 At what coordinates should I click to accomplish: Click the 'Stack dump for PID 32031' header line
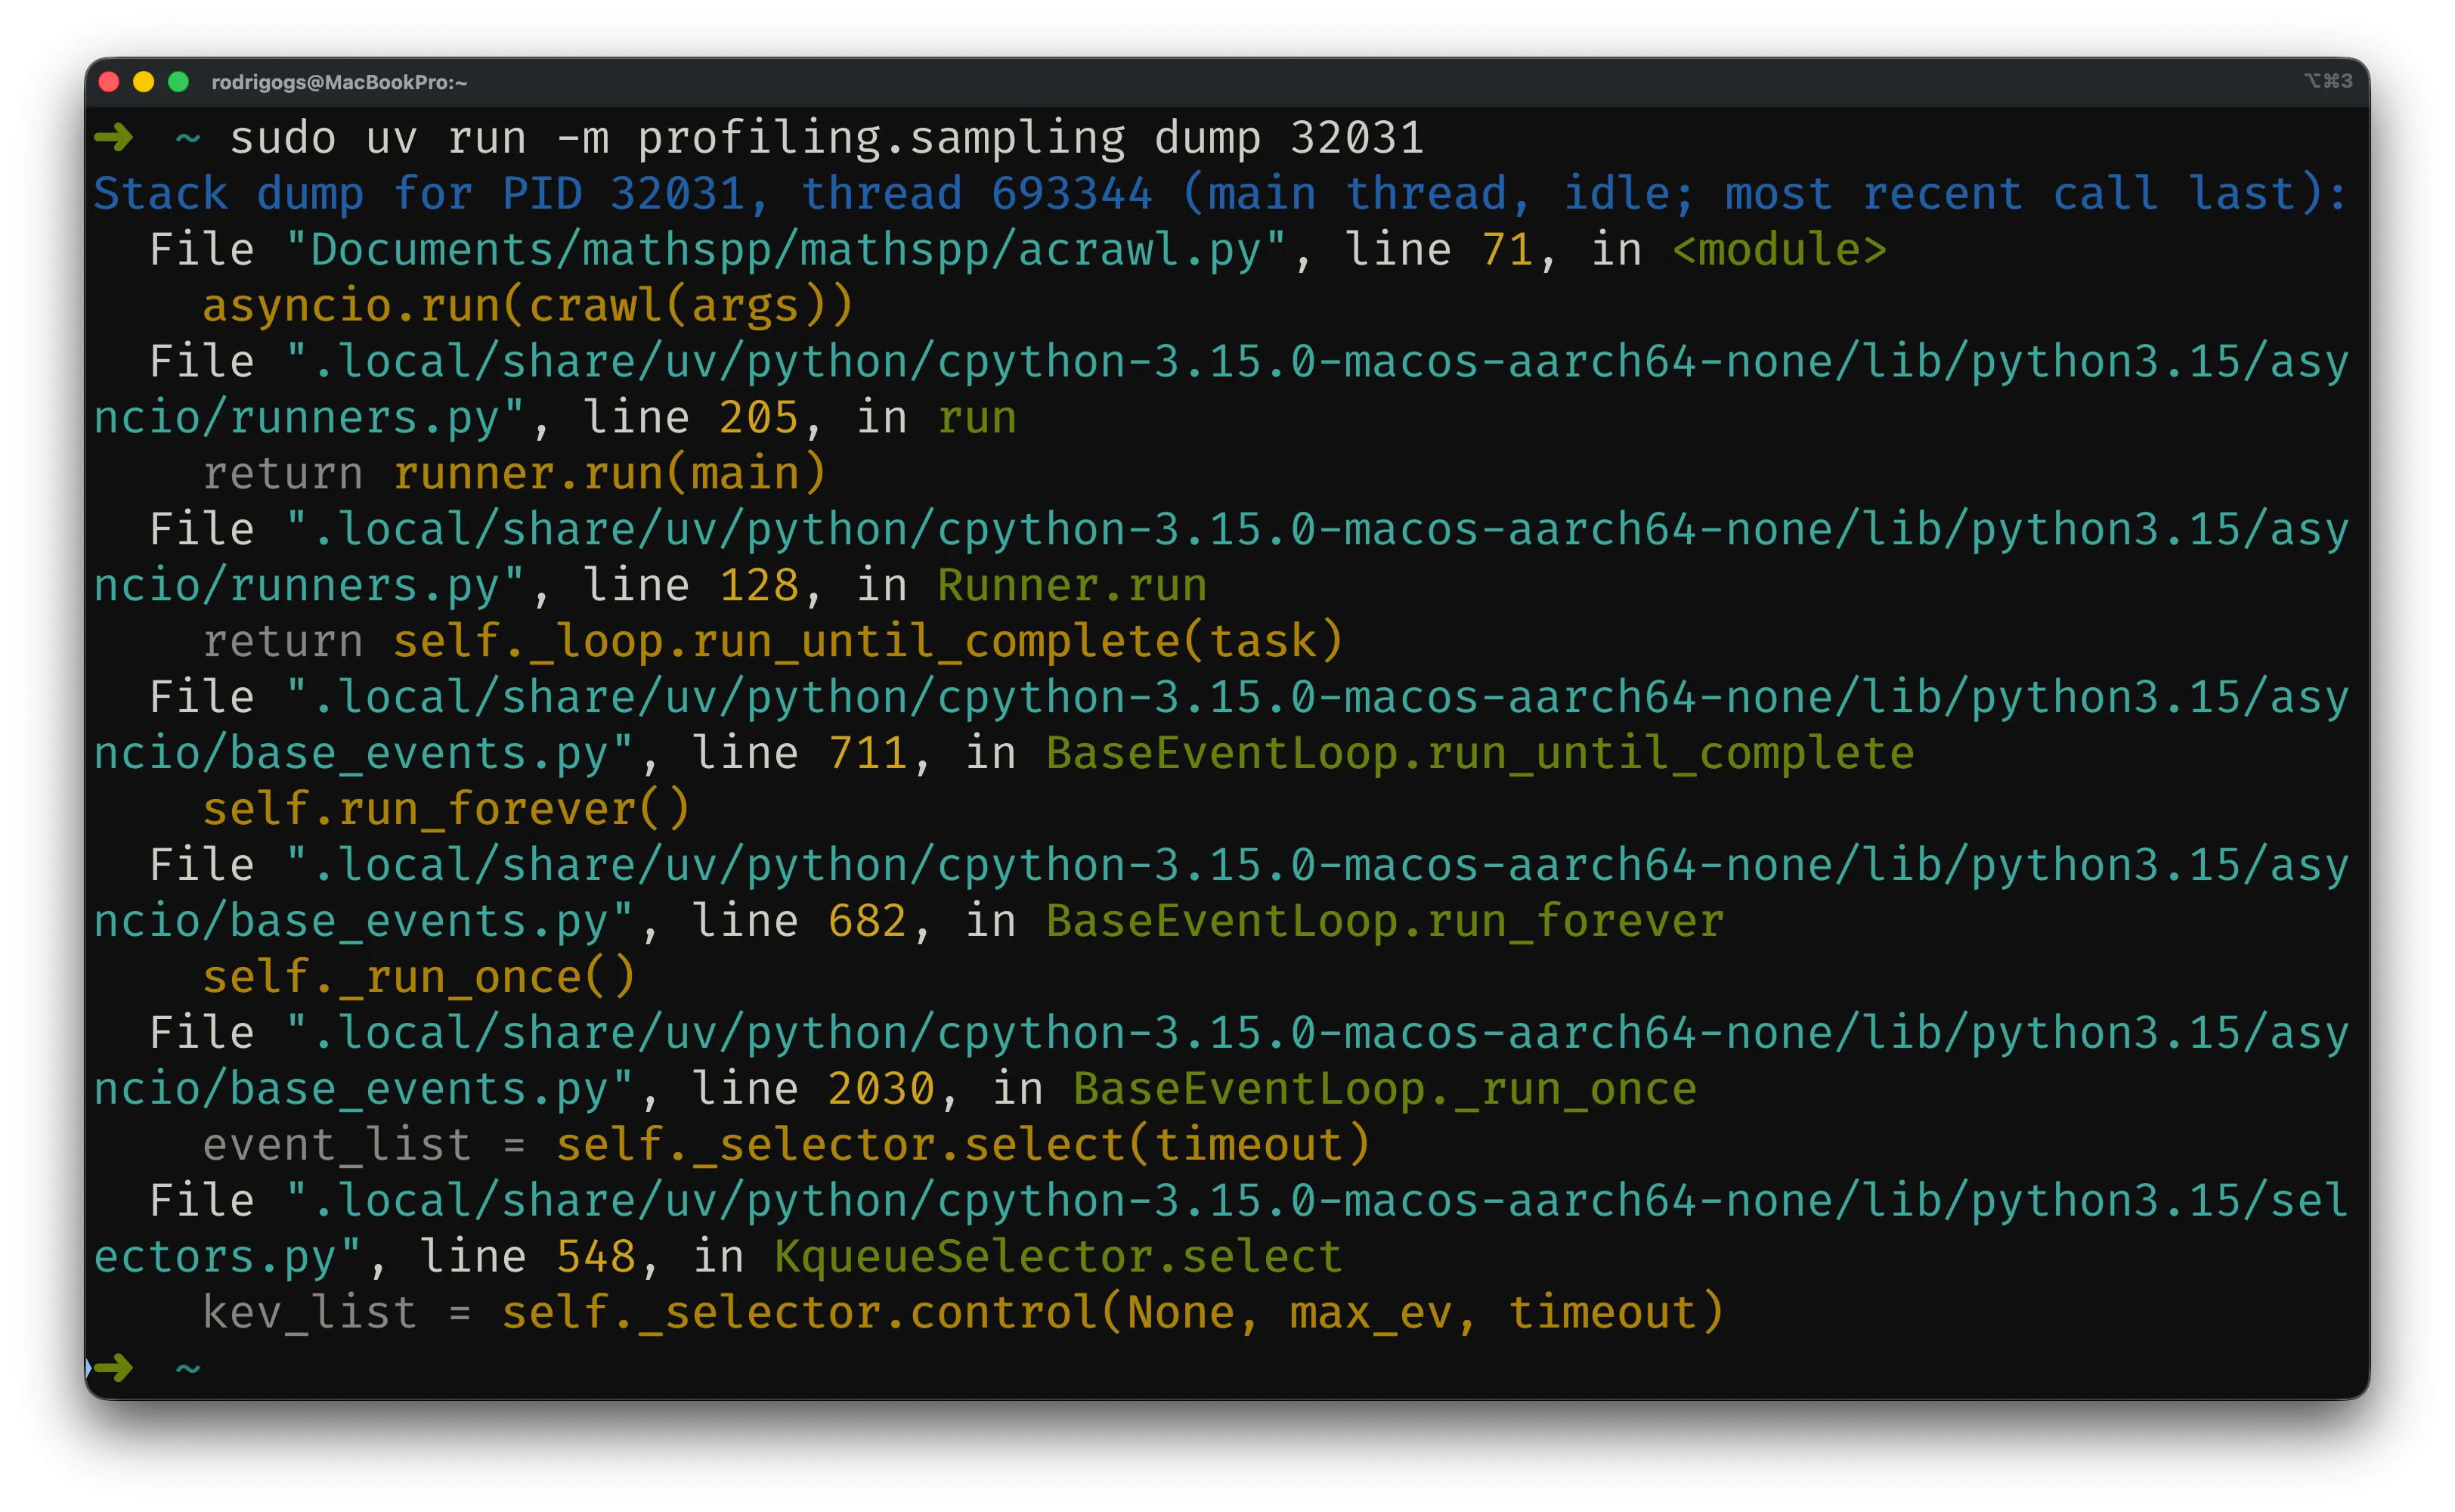pyautogui.click(x=1219, y=194)
